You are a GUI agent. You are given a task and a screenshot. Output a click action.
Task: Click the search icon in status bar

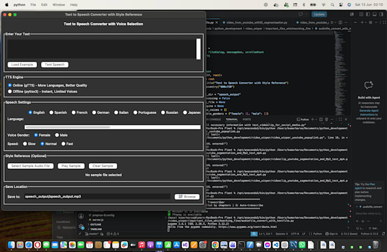pyautogui.click(x=254, y=234)
